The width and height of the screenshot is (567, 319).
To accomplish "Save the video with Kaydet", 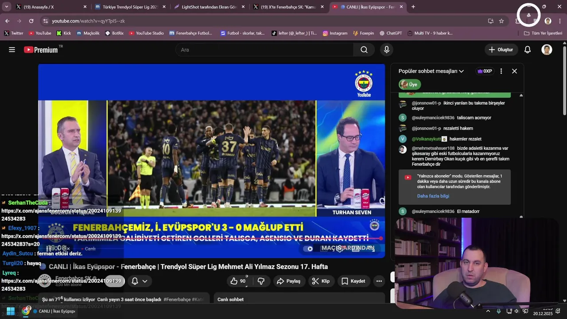I will [353, 281].
